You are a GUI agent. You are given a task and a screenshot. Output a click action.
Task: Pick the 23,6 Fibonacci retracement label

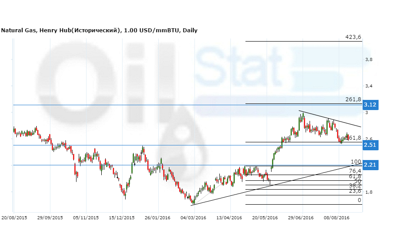click(x=355, y=191)
